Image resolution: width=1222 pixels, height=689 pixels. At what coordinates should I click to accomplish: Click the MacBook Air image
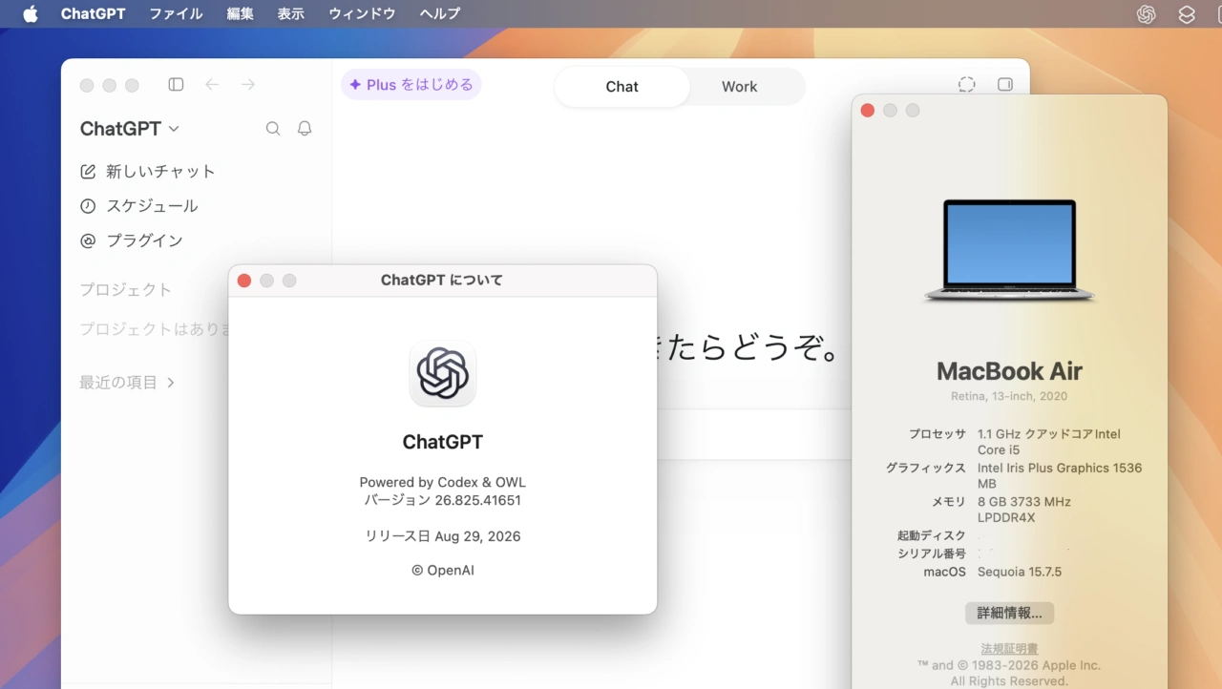(1009, 251)
